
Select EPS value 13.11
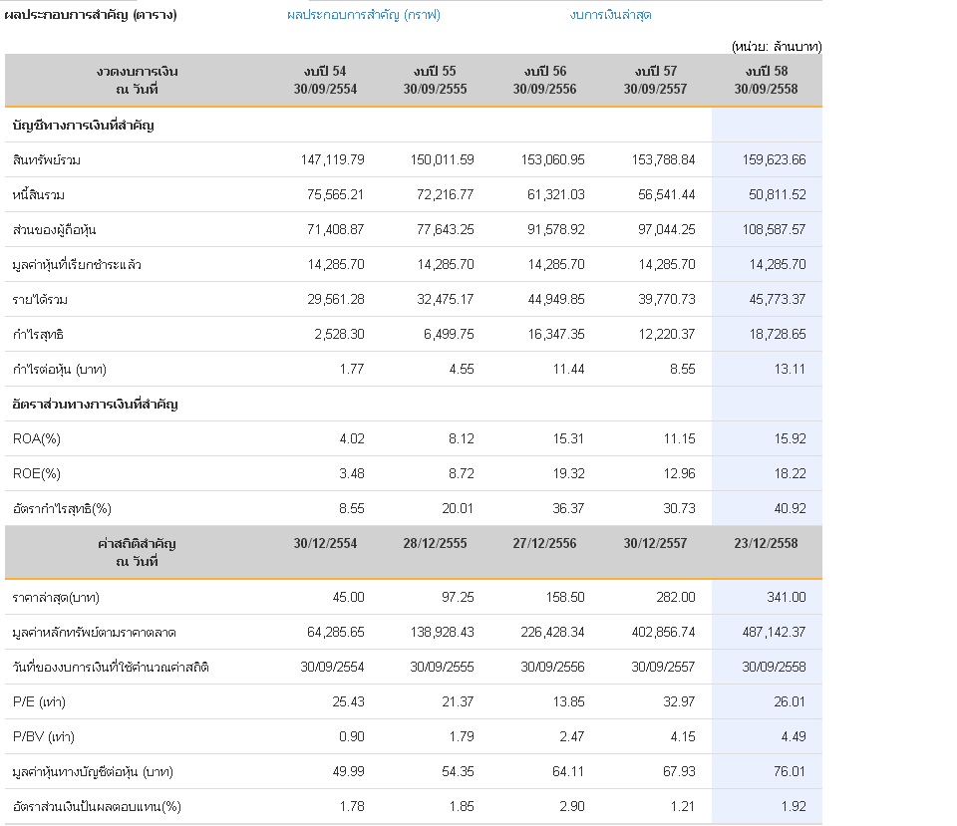(x=791, y=369)
